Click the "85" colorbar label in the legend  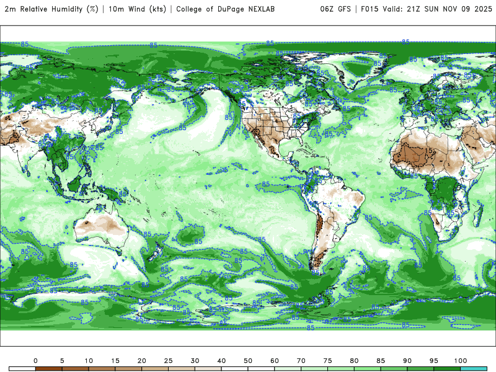381,361
